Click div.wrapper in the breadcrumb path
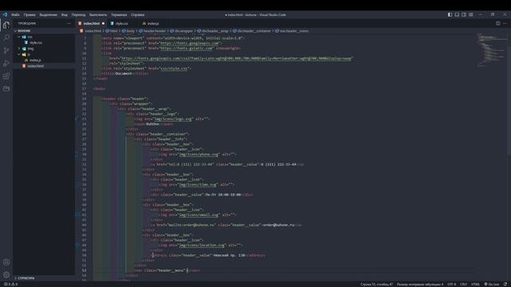511x287 pixels. [184, 31]
